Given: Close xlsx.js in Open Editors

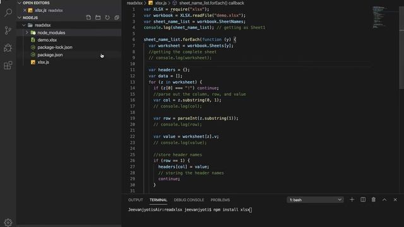Looking at the screenshot, I should point(25,10).
